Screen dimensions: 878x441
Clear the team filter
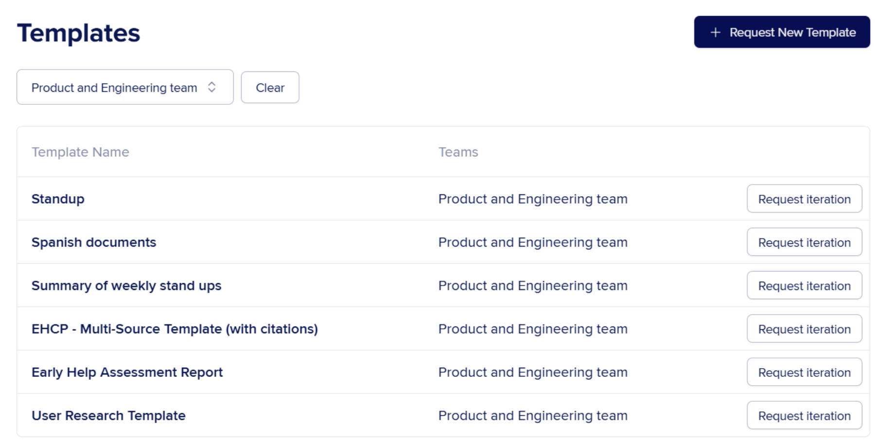coord(270,88)
